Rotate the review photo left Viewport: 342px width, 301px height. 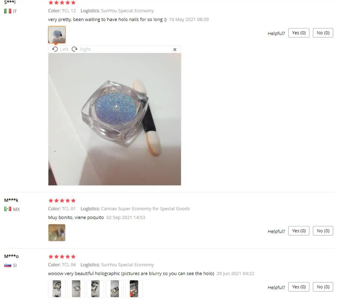pyautogui.click(x=60, y=49)
